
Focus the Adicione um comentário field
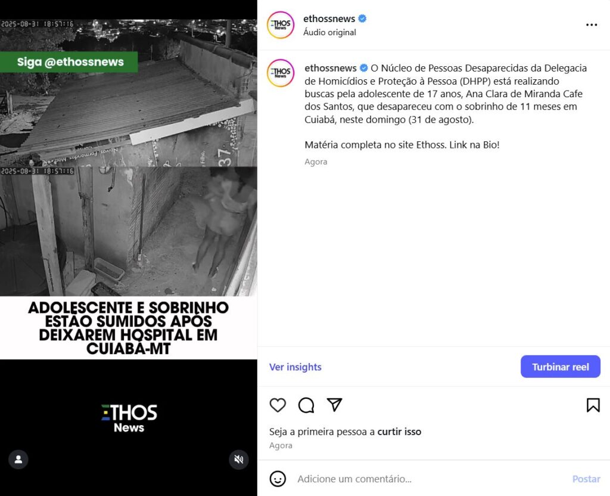[430, 479]
